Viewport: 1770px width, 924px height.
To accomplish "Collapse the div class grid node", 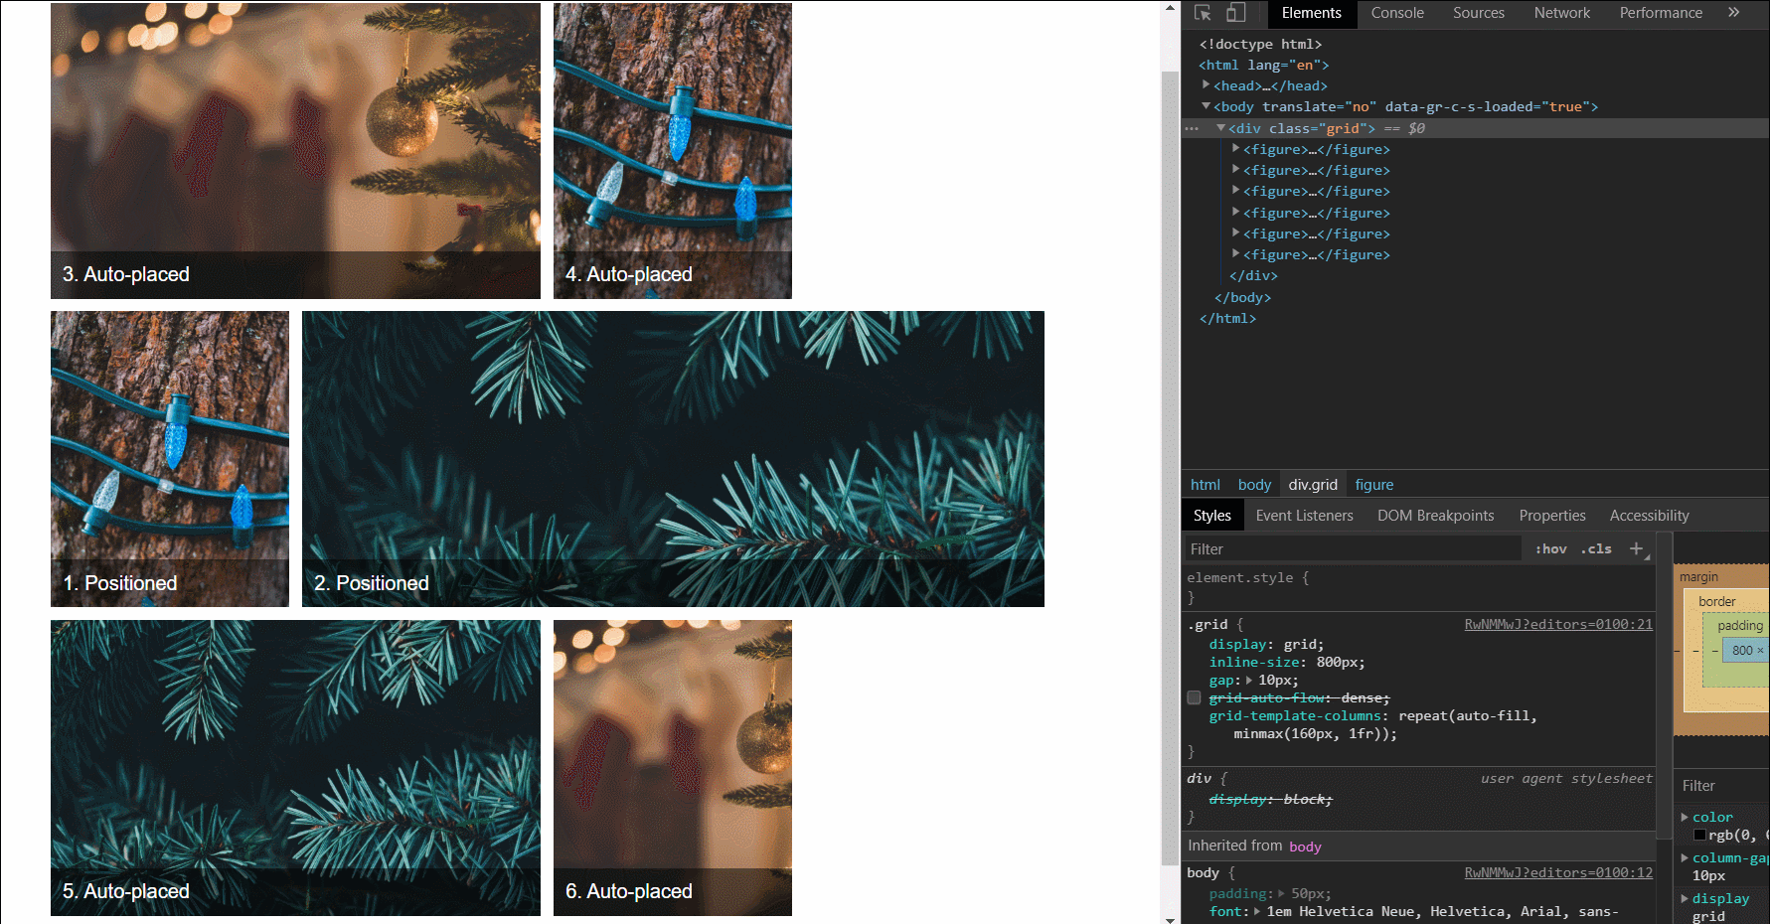I will coord(1220,128).
